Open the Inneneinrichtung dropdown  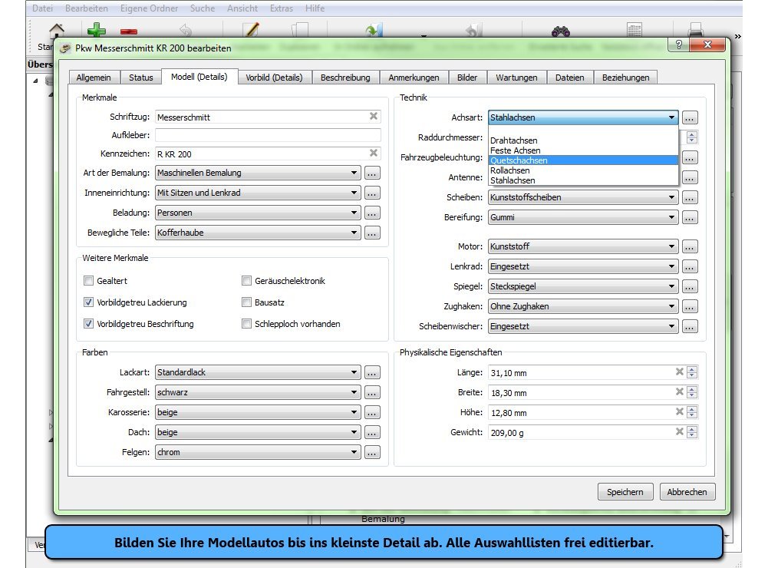(x=258, y=193)
